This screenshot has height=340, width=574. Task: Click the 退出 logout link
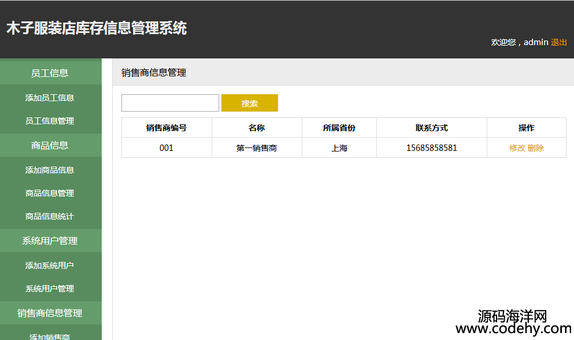coord(558,42)
